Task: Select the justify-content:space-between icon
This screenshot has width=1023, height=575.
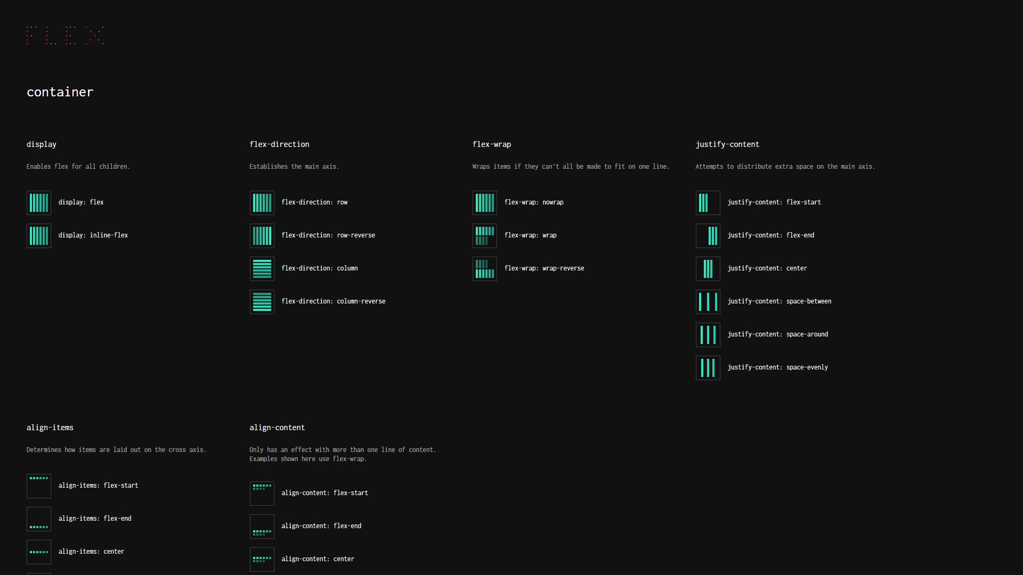Action: (708, 301)
